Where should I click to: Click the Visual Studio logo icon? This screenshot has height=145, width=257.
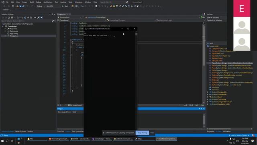click(3, 2)
